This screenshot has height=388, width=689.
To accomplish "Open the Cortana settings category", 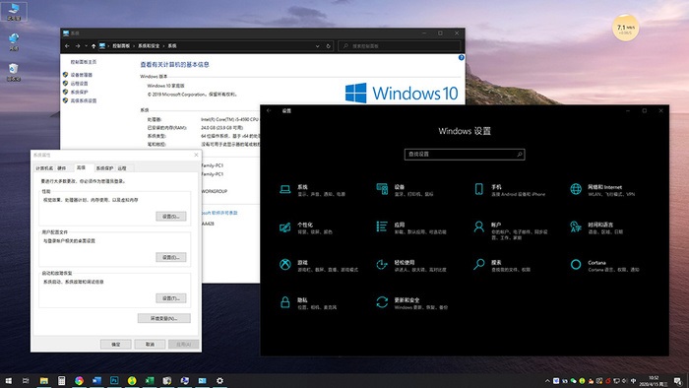I will [x=604, y=266].
